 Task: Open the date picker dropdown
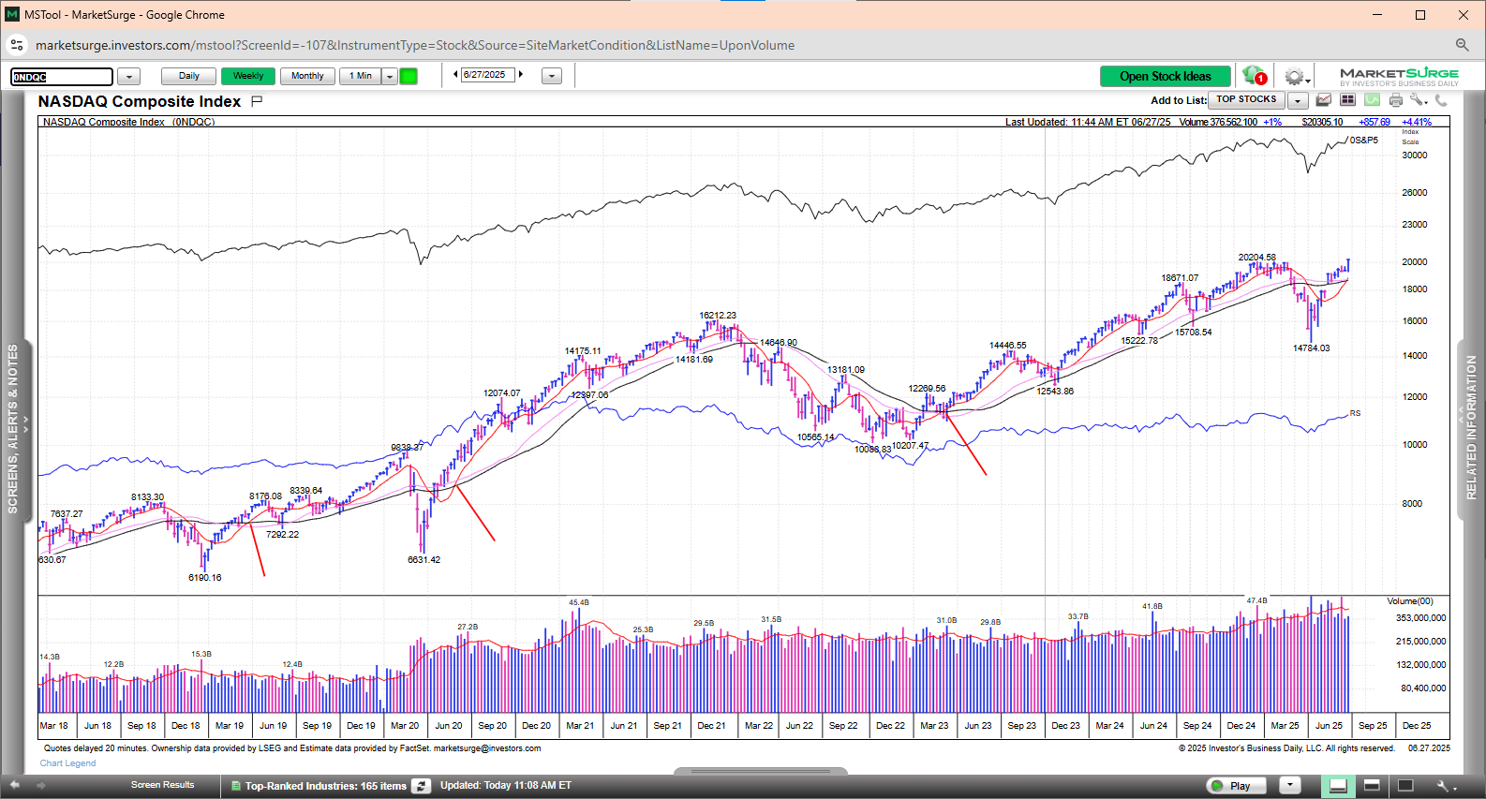tap(552, 76)
